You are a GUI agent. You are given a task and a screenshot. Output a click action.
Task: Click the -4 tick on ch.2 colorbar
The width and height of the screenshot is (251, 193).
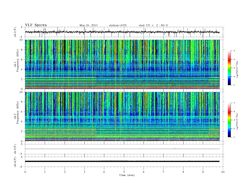[x=234, y=111]
